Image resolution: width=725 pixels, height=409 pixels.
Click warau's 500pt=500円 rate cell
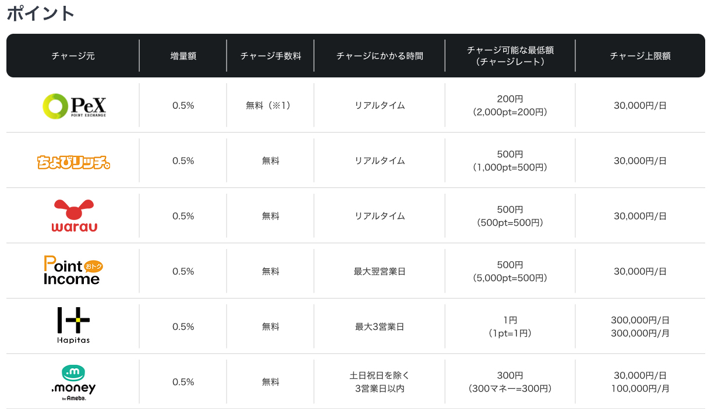pos(510,222)
